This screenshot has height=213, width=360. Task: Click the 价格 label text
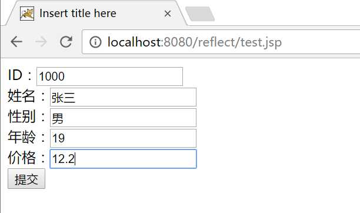22,158
